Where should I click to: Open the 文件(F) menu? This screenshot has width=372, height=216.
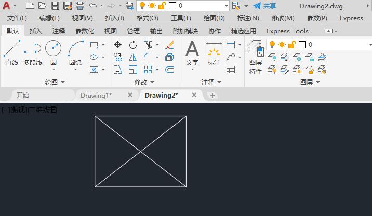(17, 18)
